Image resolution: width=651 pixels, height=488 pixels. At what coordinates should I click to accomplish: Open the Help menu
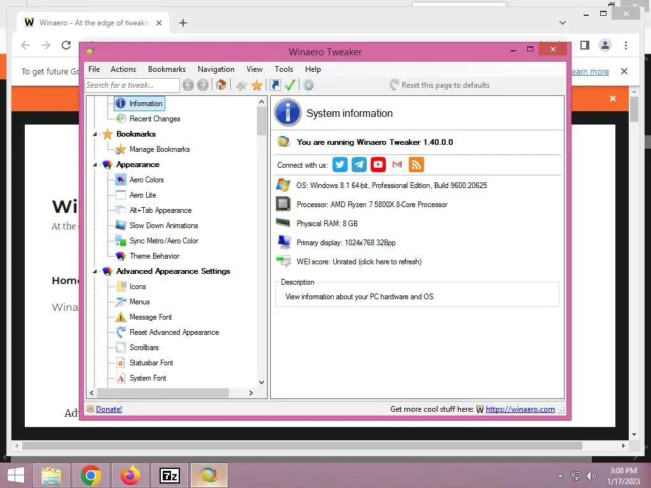(313, 69)
